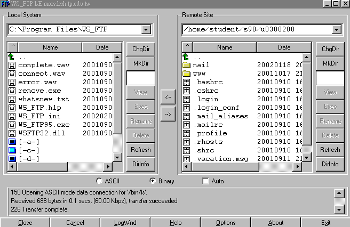The height and width of the screenshot is (227, 350).
Task: Click the local parent directory up-arrow icon
Action: coord(11,56)
